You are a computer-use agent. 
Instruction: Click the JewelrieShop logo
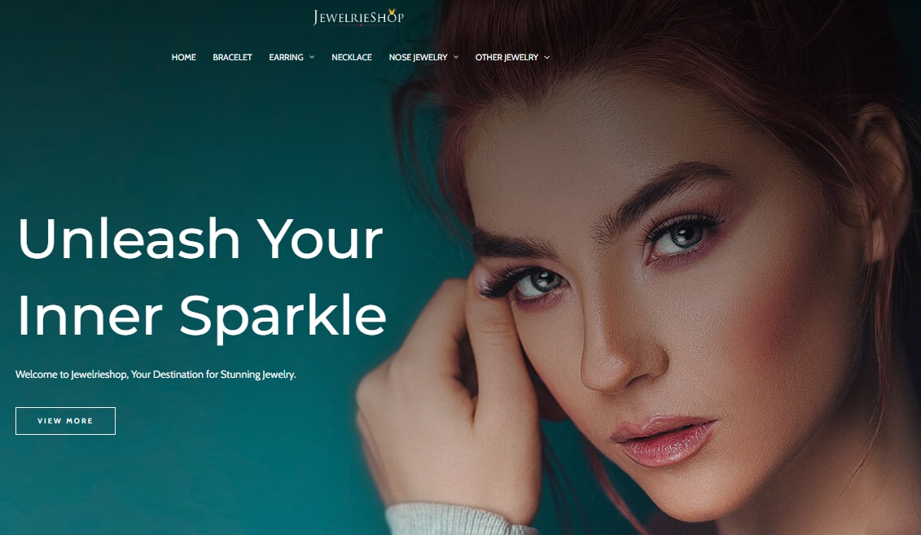[358, 17]
